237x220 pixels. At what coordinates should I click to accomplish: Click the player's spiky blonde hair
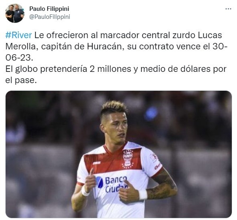click(x=113, y=108)
